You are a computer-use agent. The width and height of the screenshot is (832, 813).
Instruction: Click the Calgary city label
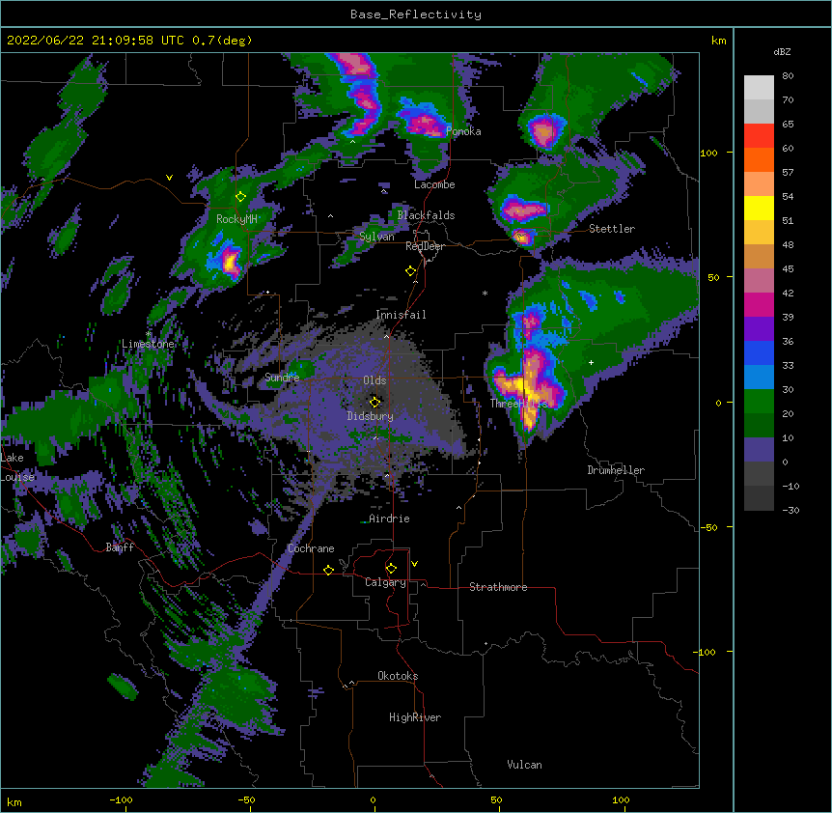[386, 582]
